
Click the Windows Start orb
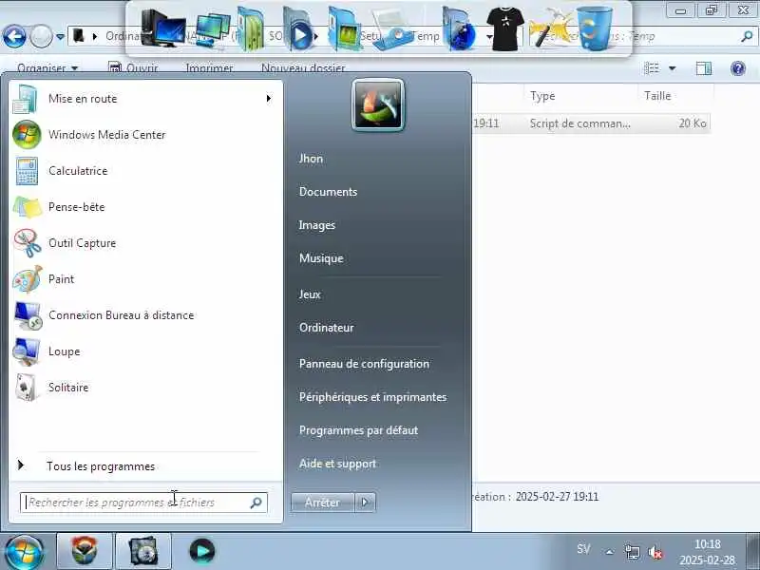pyautogui.click(x=23, y=552)
